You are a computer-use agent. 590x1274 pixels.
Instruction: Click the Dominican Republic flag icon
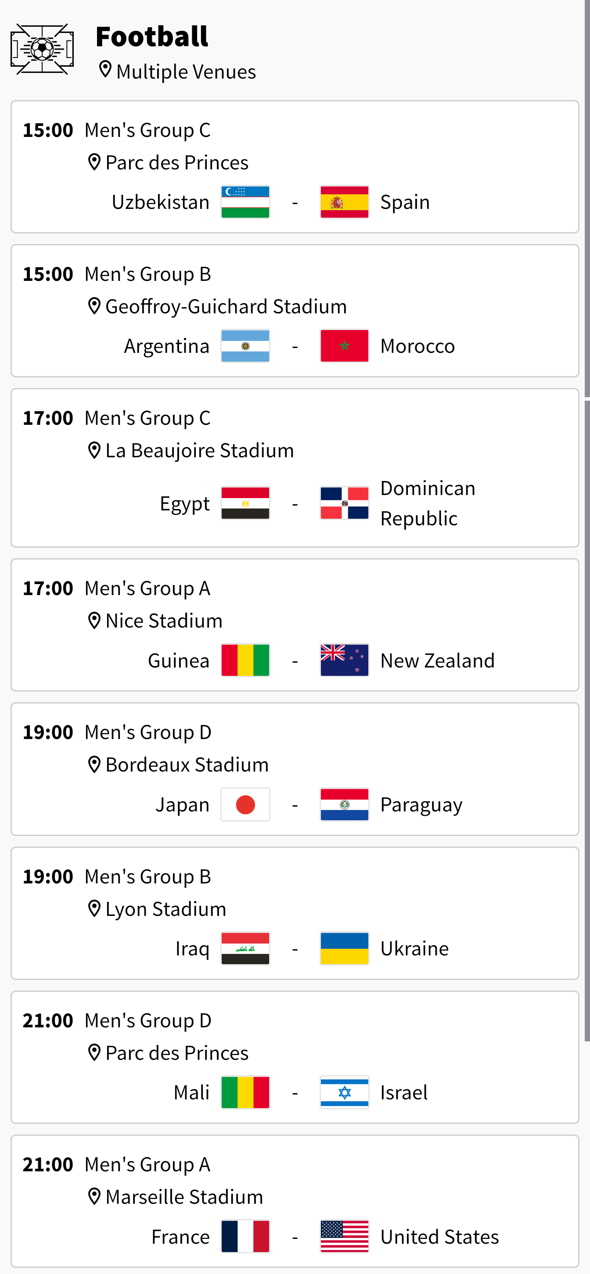[x=344, y=503]
